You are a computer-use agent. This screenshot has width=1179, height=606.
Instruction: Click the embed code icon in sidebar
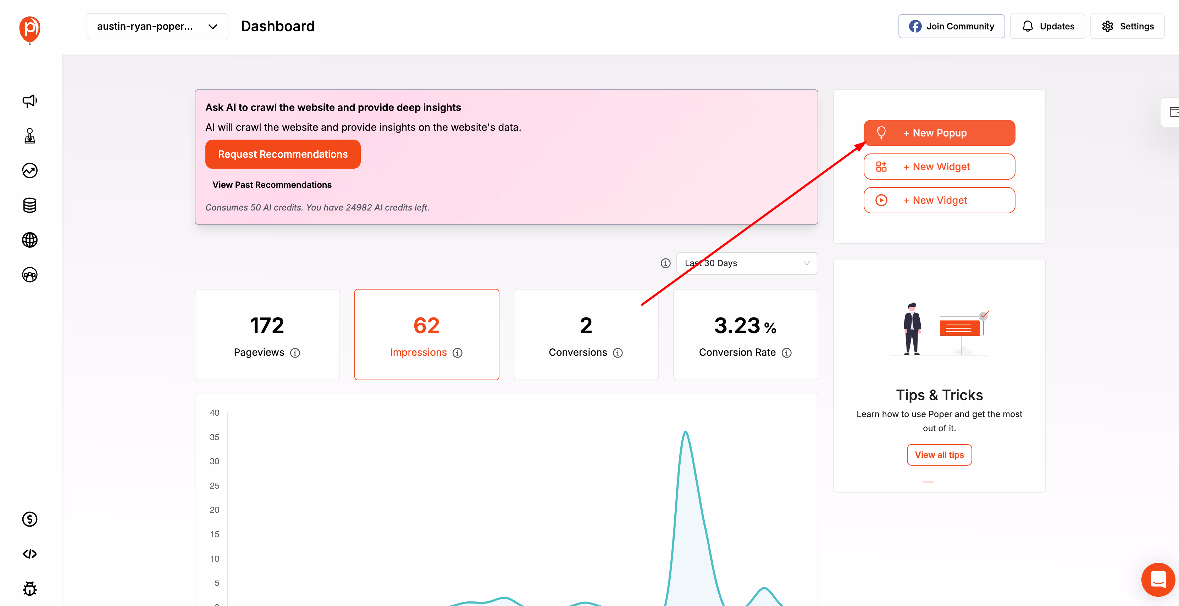(x=29, y=554)
